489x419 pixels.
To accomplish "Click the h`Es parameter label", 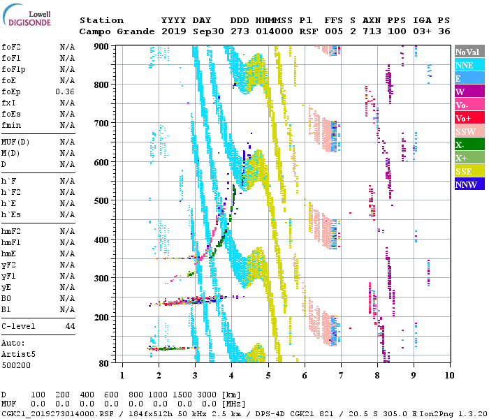I will [11, 215].
